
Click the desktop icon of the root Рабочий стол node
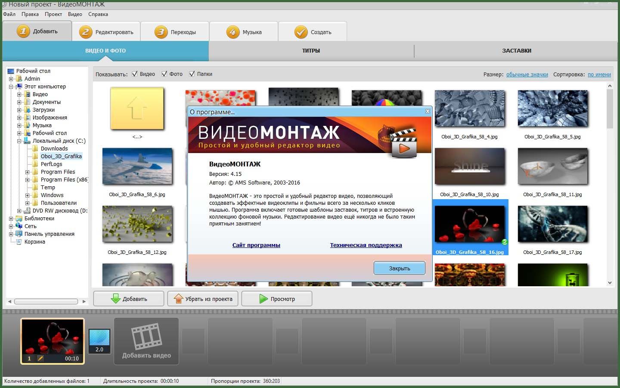click(x=11, y=71)
